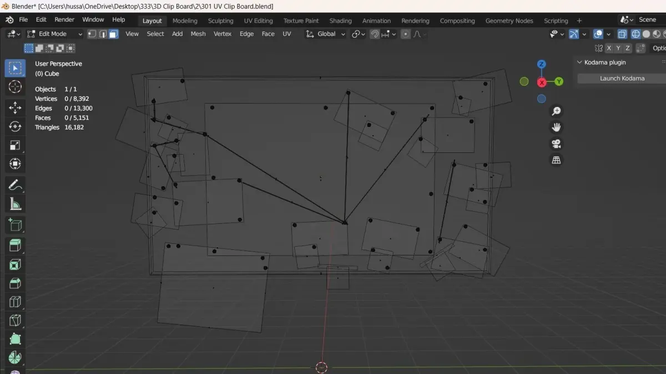The image size is (666, 374).
Task: Collapse the Kodama plugin panel
Action: tap(579, 63)
